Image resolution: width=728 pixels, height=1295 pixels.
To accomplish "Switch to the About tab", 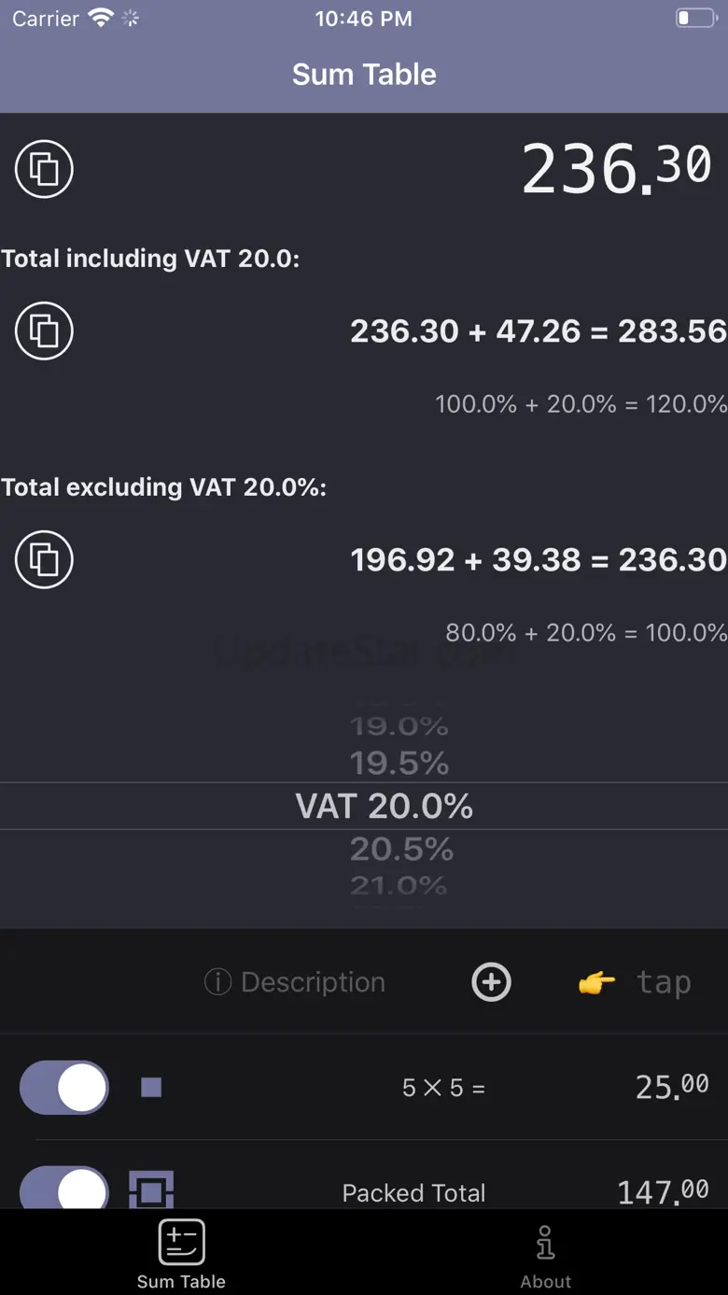I will click(x=546, y=1254).
